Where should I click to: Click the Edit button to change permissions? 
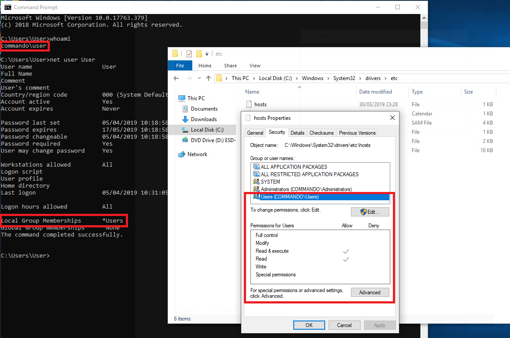pos(370,212)
